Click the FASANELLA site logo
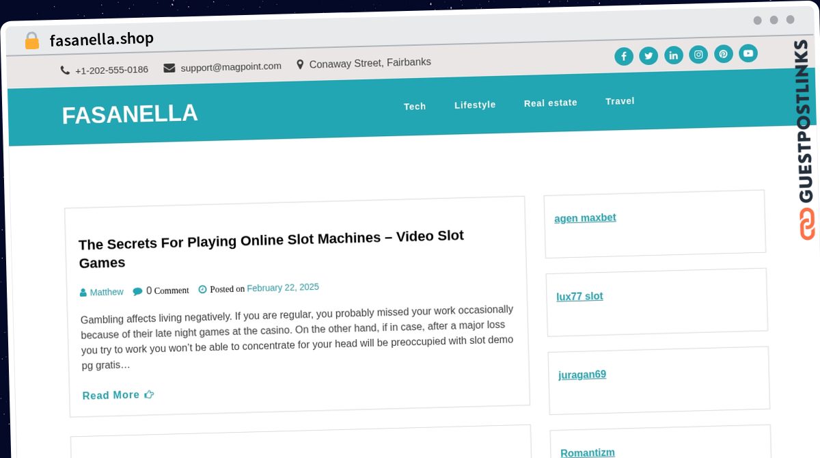The width and height of the screenshot is (820, 458). click(x=130, y=114)
